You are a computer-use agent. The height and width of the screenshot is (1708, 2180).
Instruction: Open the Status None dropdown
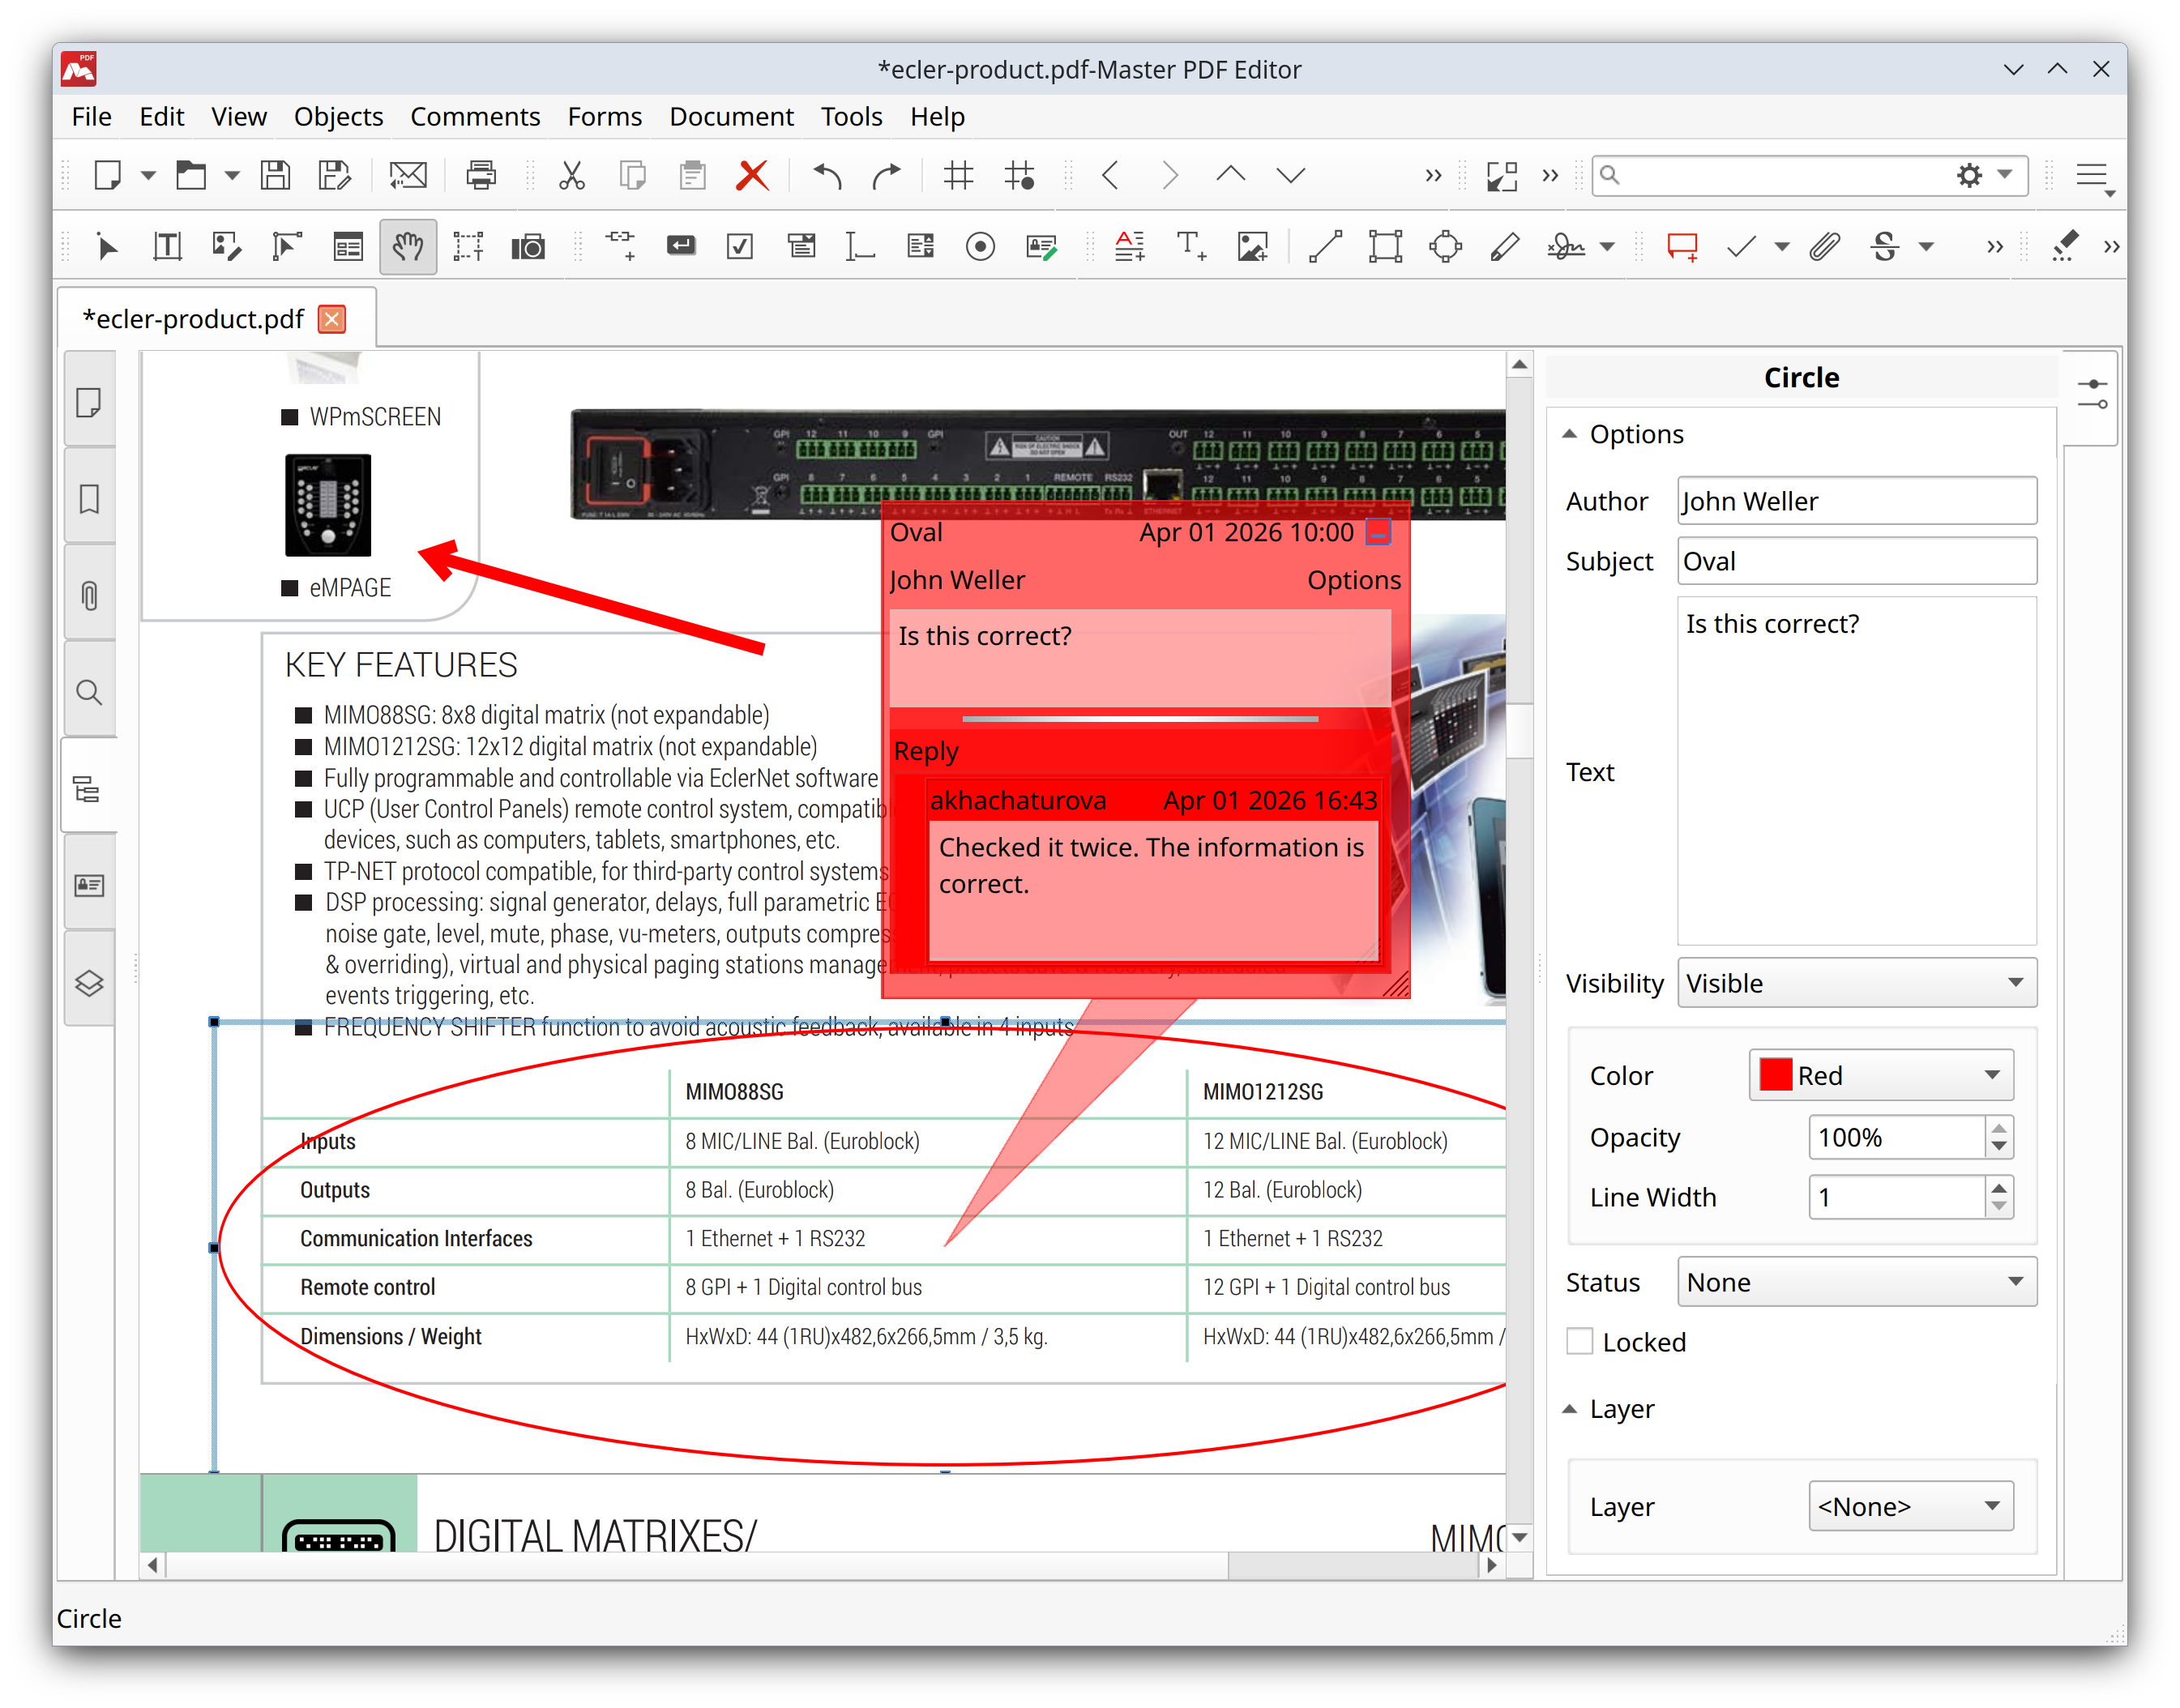(1856, 1281)
